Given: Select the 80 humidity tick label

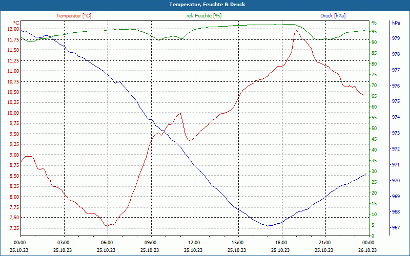Looking at the screenshot, I should 374,63.
